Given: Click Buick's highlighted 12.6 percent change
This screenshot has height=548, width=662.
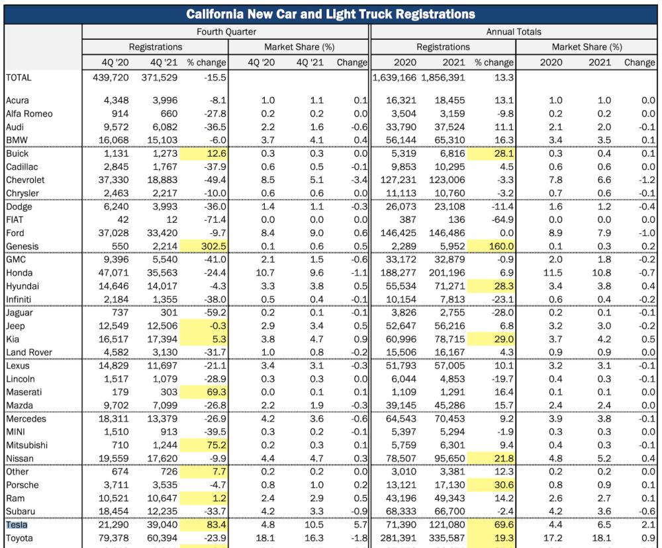Looking at the screenshot, I should point(204,153).
